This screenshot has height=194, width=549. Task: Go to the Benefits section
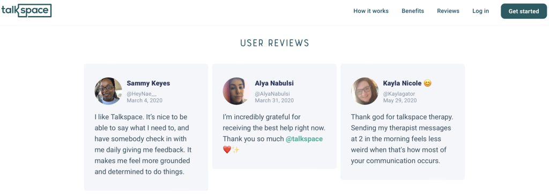(x=413, y=11)
